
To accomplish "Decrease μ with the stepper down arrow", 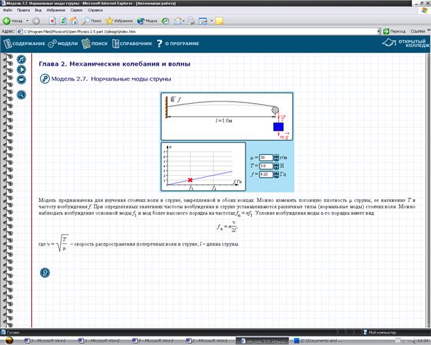I will [276, 159].
